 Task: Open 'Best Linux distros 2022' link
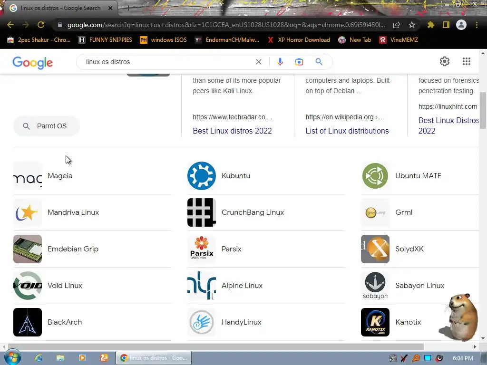(232, 131)
